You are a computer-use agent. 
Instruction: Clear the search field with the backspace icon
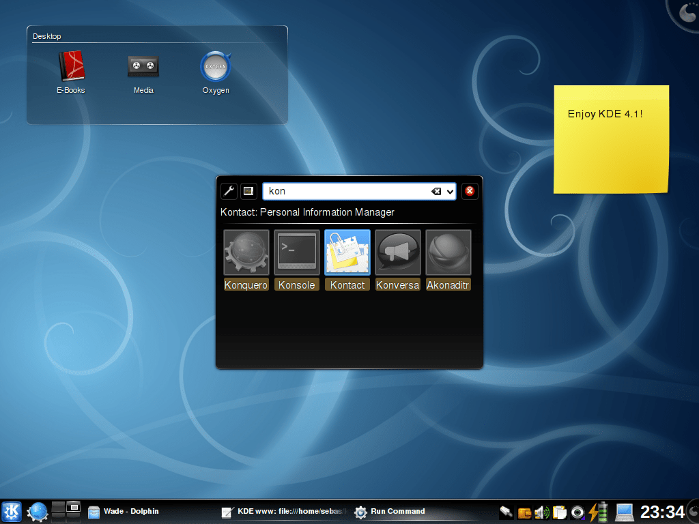(437, 191)
